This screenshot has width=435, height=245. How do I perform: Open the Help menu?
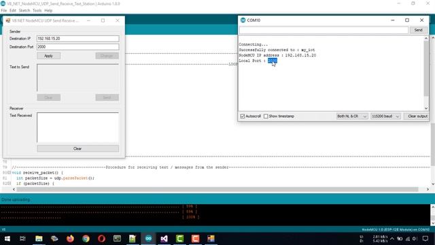pyautogui.click(x=48, y=11)
